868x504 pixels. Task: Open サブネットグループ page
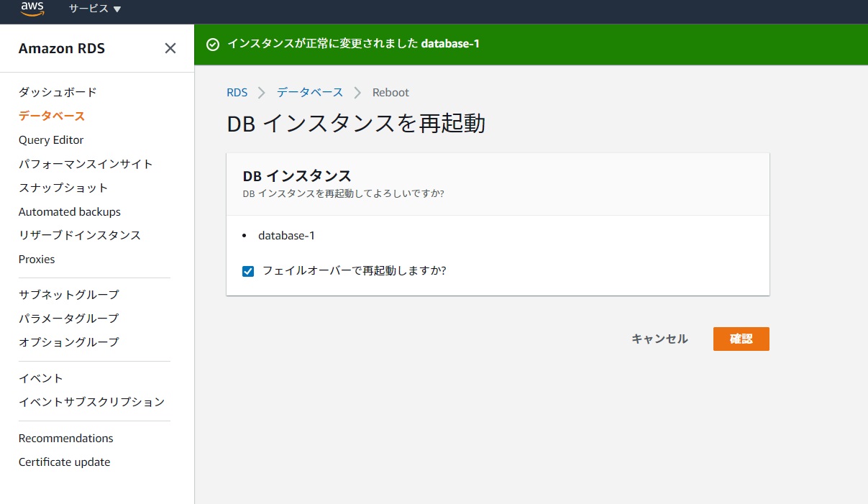[x=69, y=295]
